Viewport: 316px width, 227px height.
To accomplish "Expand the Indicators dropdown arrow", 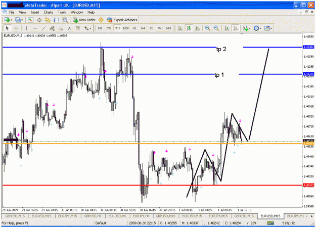I will [250, 28].
